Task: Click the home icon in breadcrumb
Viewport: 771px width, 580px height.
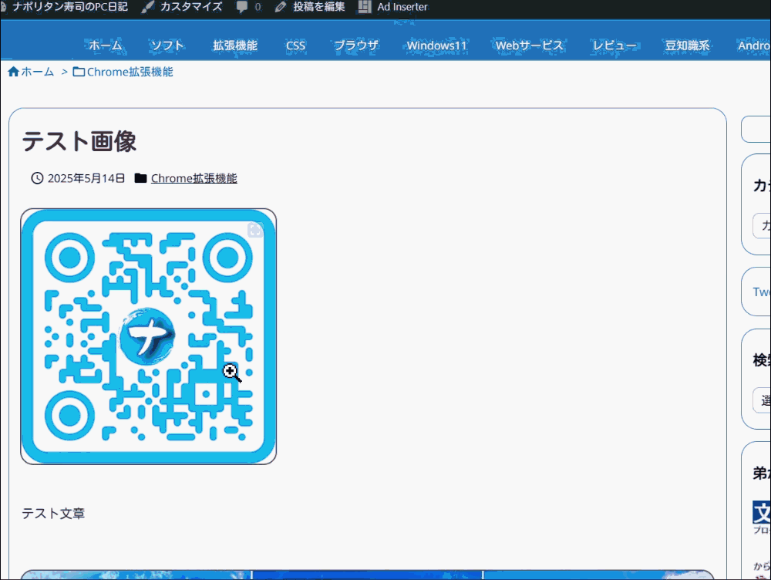Action: coord(13,72)
